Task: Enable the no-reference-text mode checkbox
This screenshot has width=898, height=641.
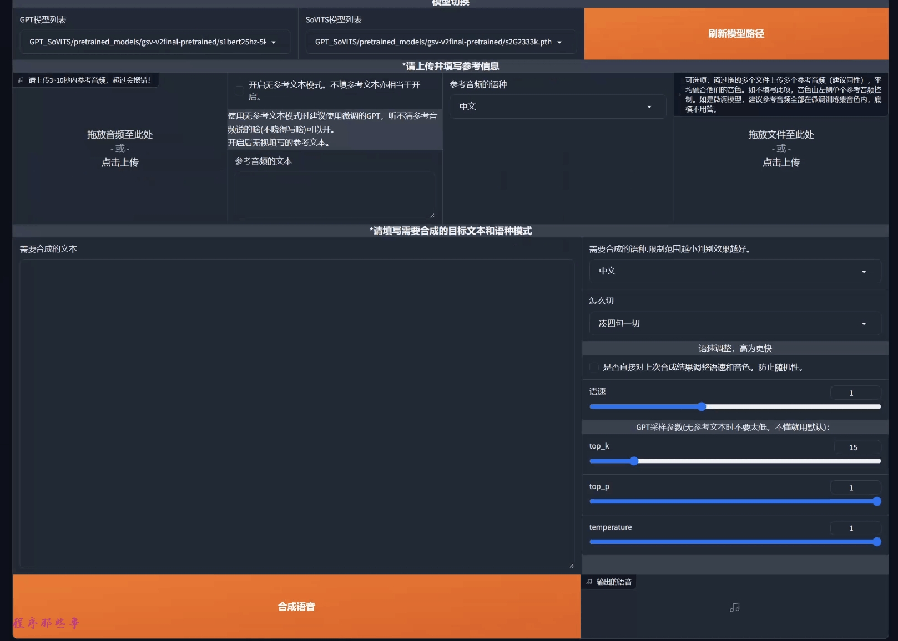Action: (x=240, y=90)
